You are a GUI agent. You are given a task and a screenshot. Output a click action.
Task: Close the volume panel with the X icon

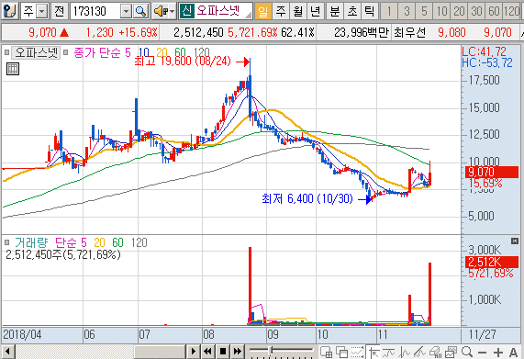[x=515, y=241]
